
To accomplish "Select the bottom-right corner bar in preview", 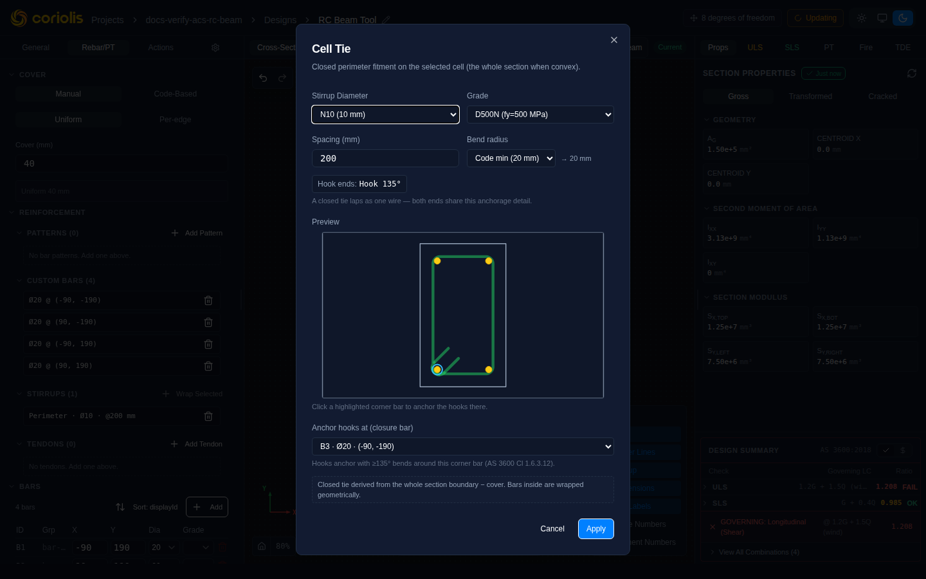I will [489, 369].
